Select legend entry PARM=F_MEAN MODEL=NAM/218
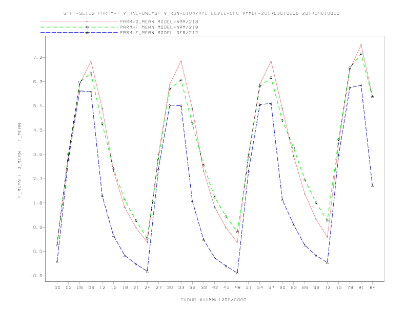Screen dimensions: 406x313 point(159,27)
